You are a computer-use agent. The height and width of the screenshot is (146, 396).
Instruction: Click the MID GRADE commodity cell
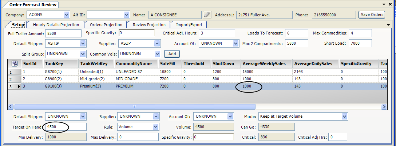[x=136, y=79]
